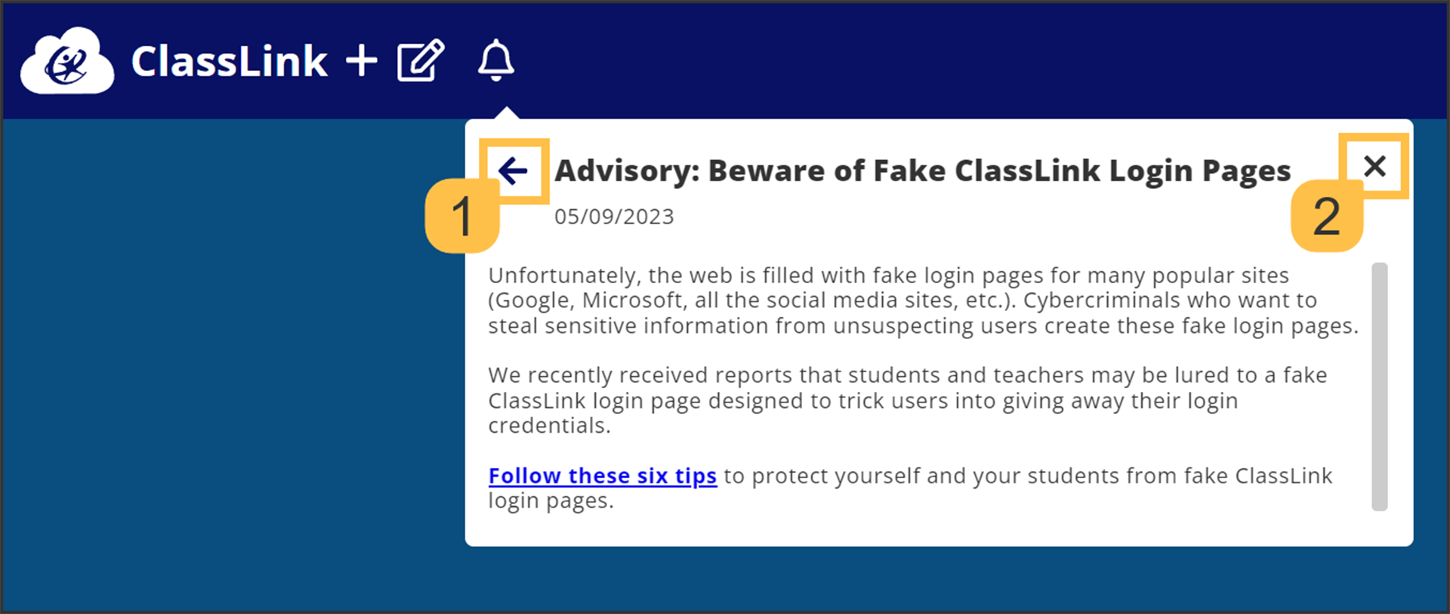
Task: Open the "Follow these six tips" link
Action: click(602, 476)
